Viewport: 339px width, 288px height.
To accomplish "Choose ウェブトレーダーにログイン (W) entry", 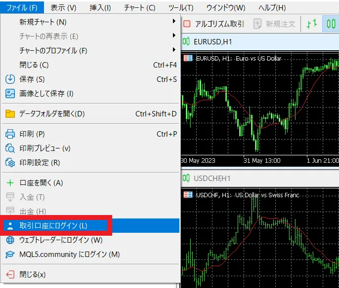I will 90,240.
